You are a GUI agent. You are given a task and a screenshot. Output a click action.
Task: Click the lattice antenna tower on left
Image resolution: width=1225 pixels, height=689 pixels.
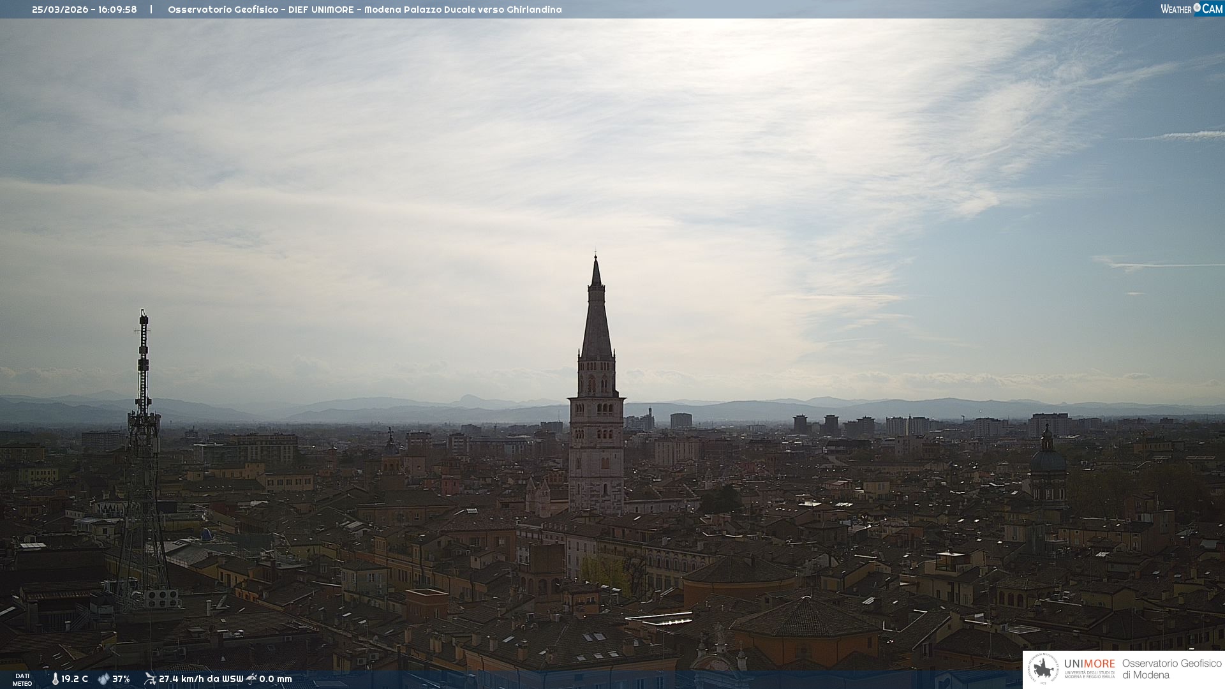(x=143, y=447)
